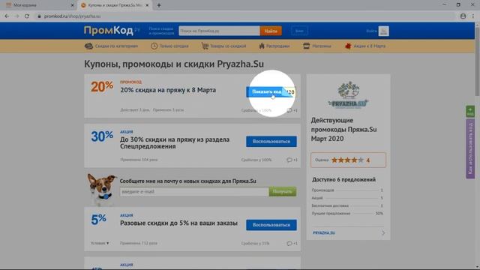Click the address bar with promkod.ru URL
The height and width of the screenshot is (270, 480).
pyautogui.click(x=245, y=16)
